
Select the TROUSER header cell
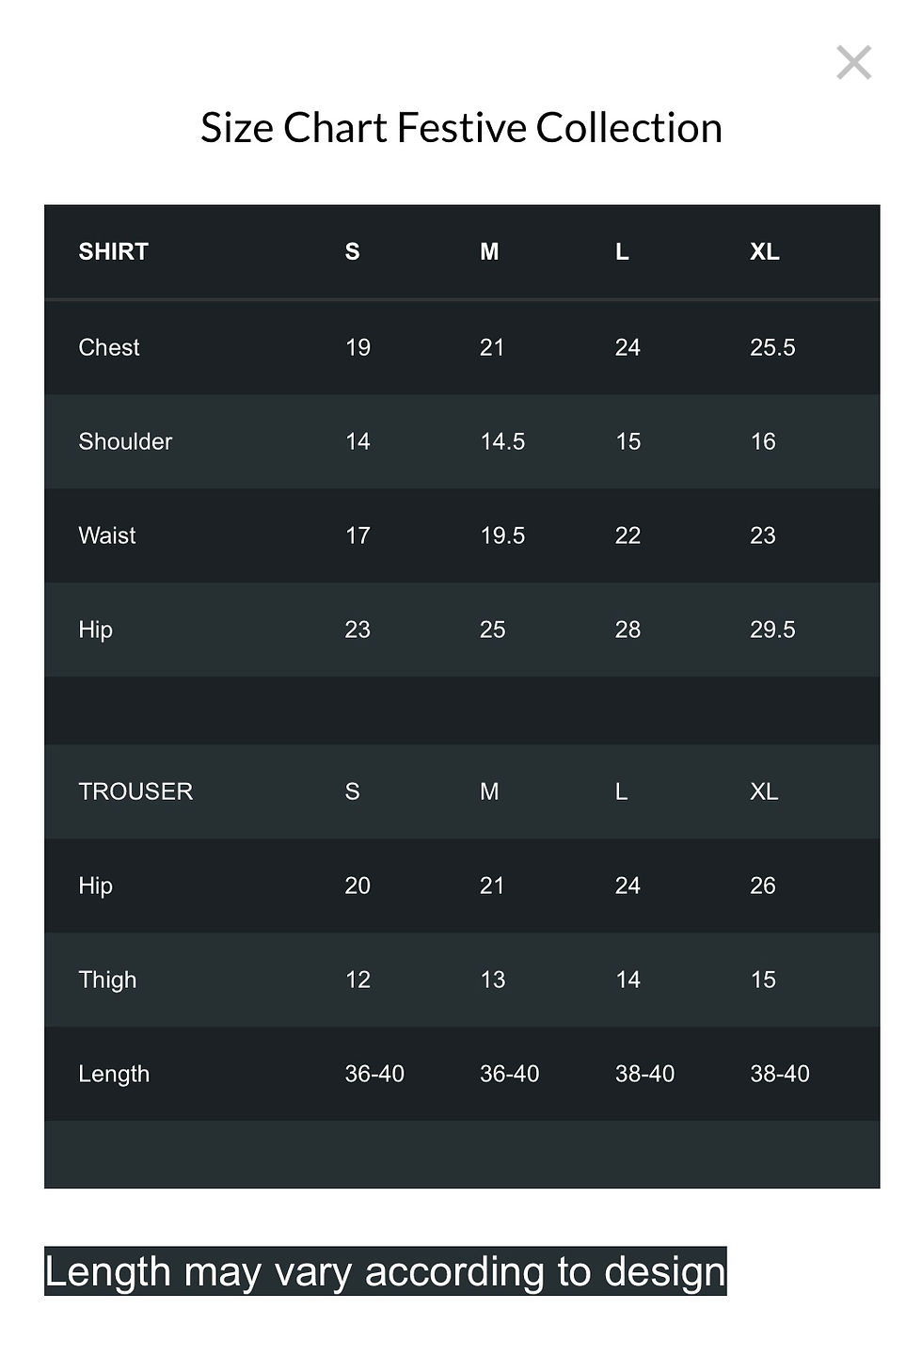point(135,791)
